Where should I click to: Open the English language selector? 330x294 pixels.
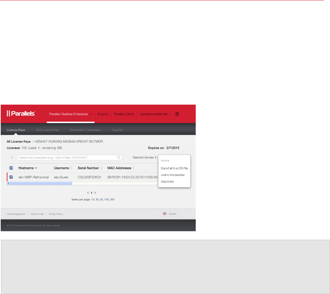[x=170, y=214]
